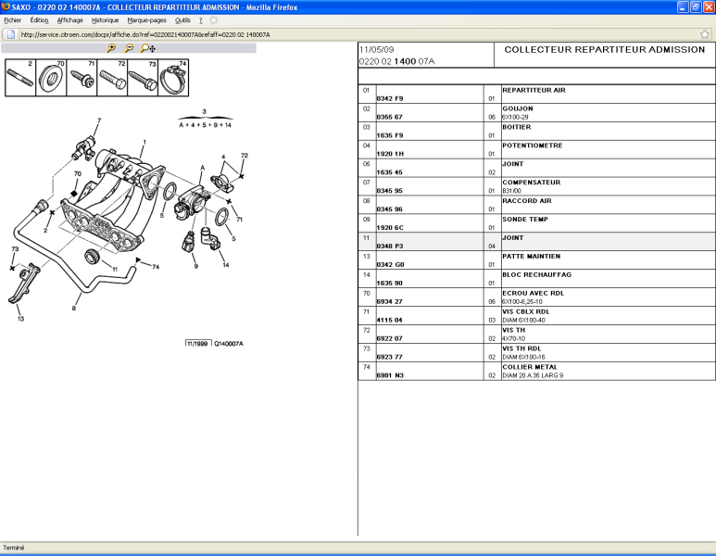Open the Historique menu
The image size is (716, 556).
[105, 20]
